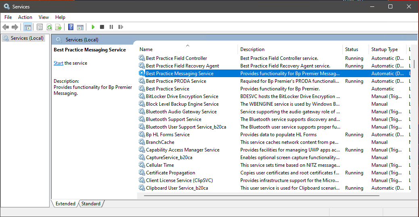Open the Help toolbar icon
This screenshot has height=217, width=419.
71,27
